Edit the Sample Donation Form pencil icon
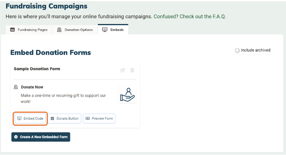Screen dimensions: 286x155 [123, 70]
